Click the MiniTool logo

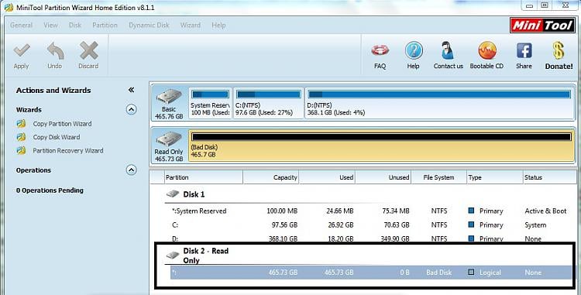[x=542, y=26]
